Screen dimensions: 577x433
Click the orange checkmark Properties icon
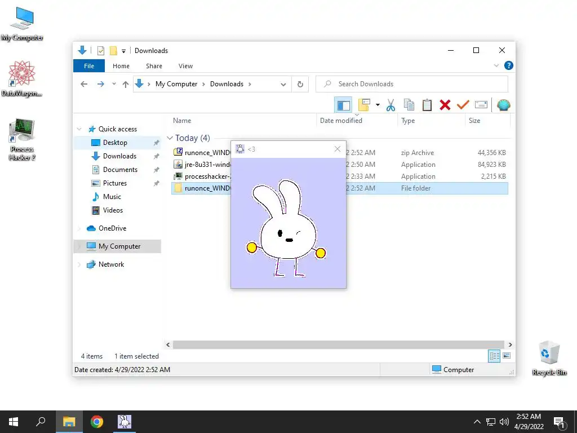463,105
